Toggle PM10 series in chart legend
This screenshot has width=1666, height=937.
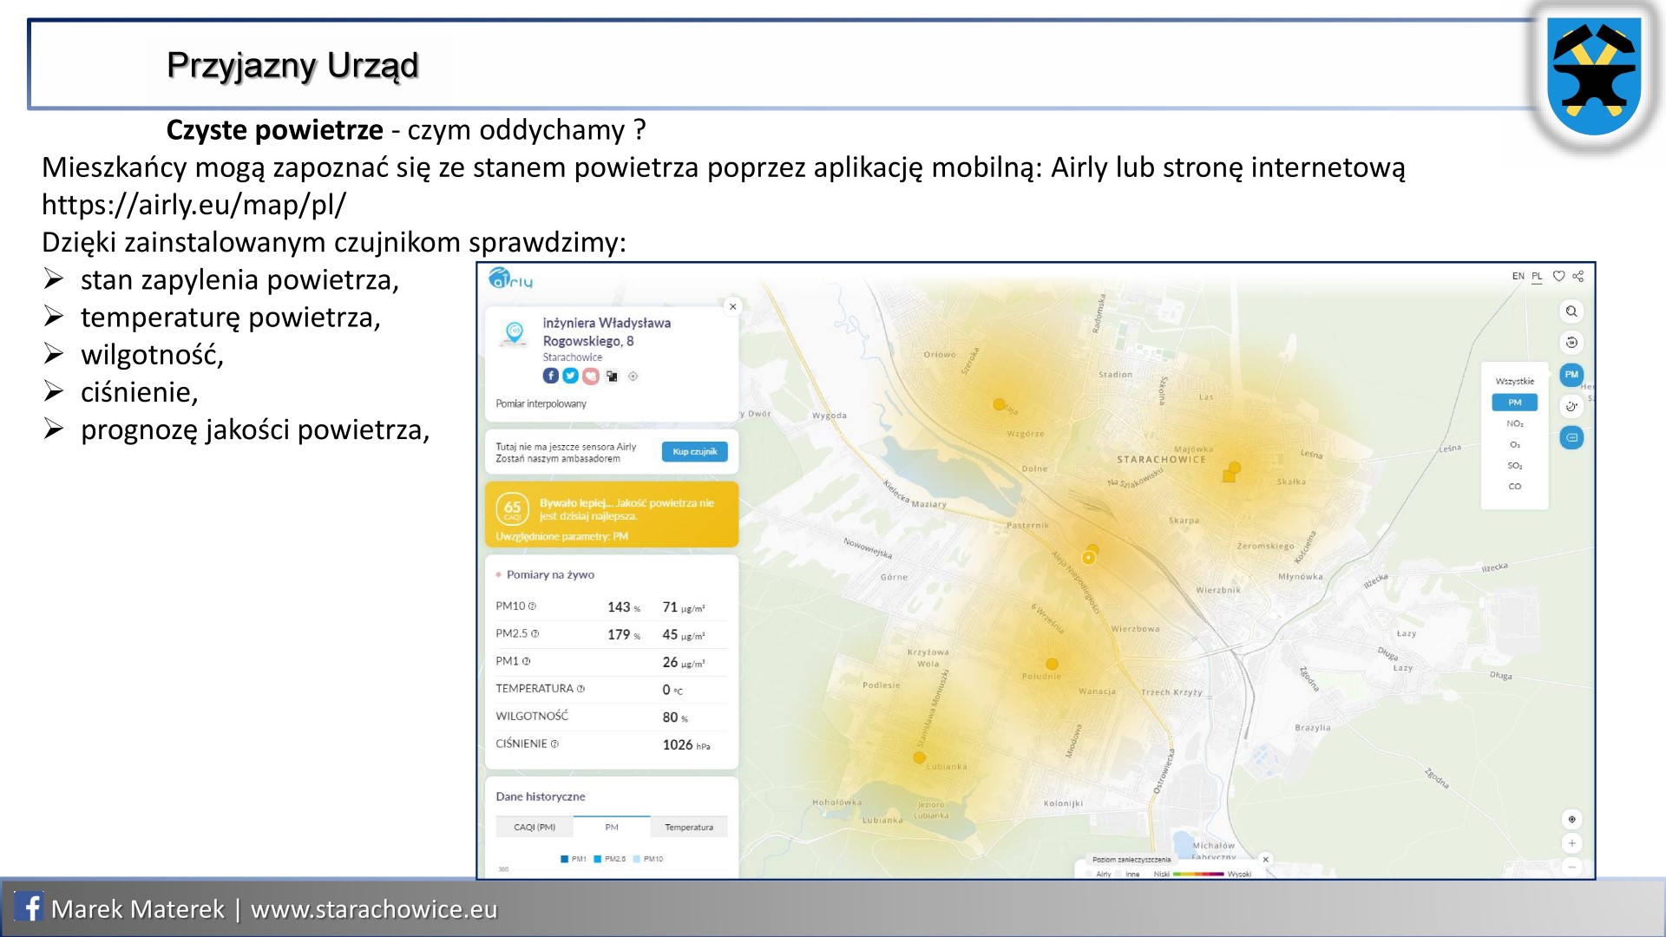(x=648, y=859)
